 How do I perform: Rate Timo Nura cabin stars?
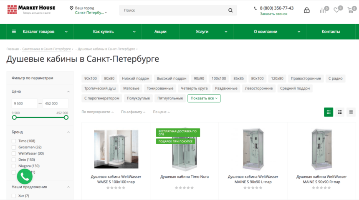tap(185, 187)
